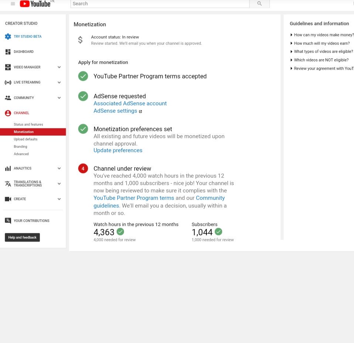The image size is (354, 343).
Task: Click the '4,363' watch hours value
Action: coord(104,232)
